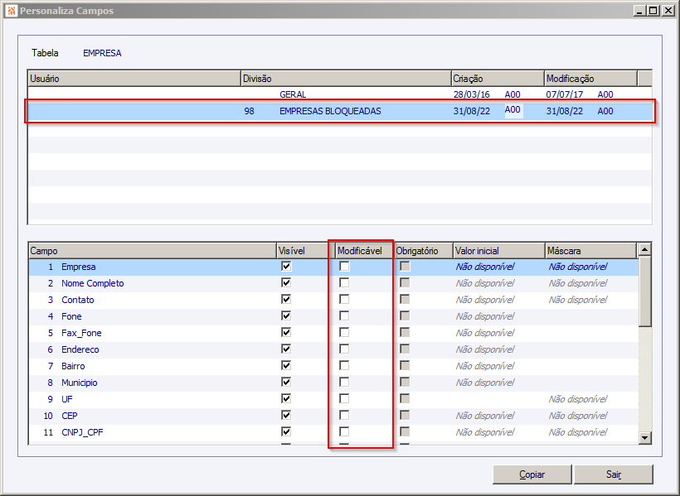Screen dimensions: 680x496
Task: Click Empresa's Valor inicial Não disponível cell
Action: coord(485,267)
